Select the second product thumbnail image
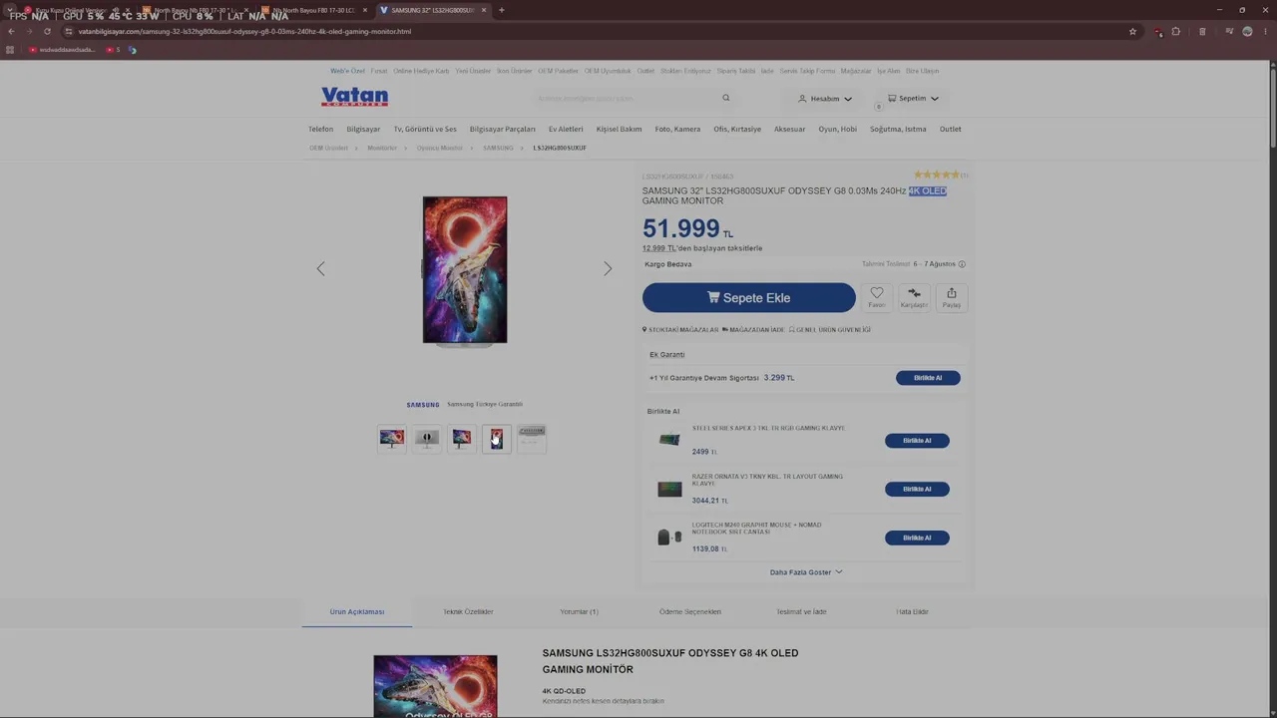Viewport: 1277px width, 718px height. (x=427, y=438)
